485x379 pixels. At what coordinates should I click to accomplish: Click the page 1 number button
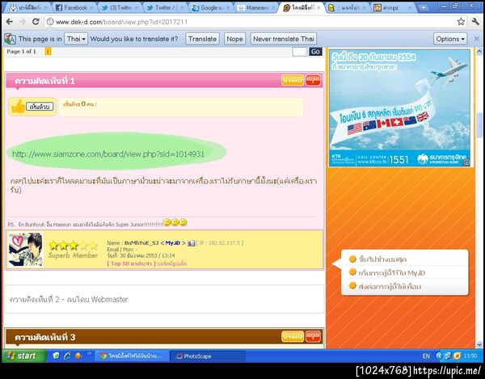coord(48,52)
